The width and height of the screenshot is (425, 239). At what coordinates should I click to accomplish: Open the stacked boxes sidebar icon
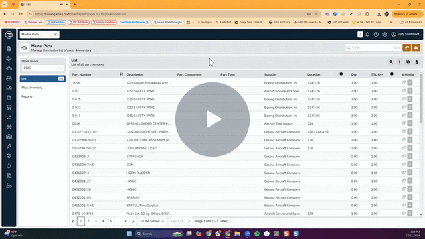click(9, 78)
